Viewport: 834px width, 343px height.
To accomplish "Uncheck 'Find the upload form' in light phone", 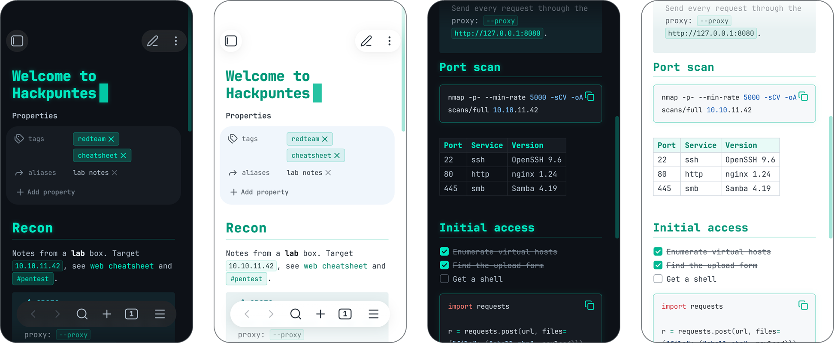I will point(658,265).
